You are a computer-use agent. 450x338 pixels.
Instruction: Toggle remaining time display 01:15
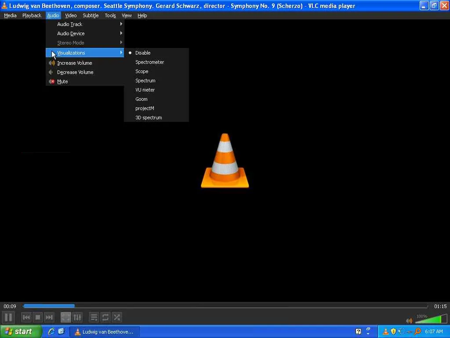pos(440,306)
